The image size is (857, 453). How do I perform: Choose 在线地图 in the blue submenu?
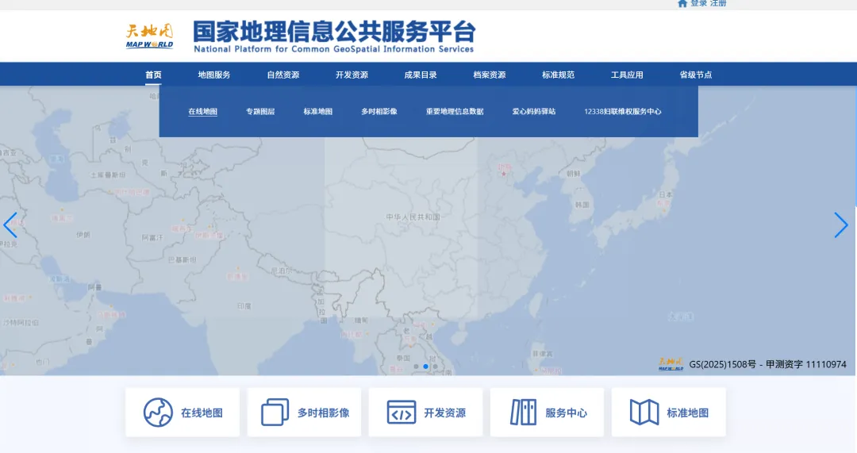tap(203, 112)
